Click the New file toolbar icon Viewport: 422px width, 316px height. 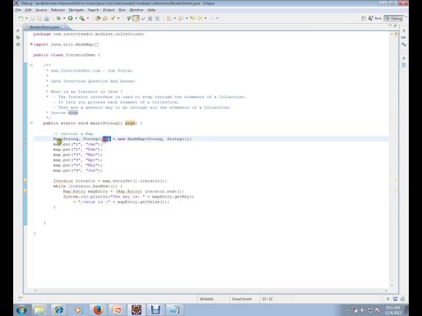pyautogui.click(x=20, y=18)
